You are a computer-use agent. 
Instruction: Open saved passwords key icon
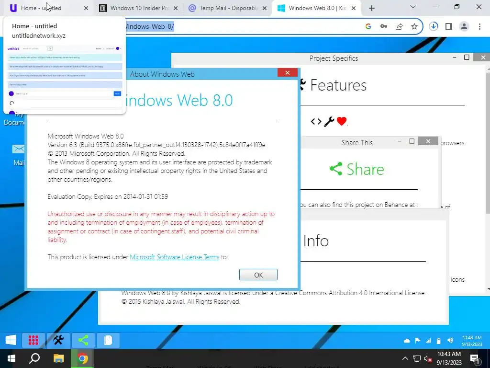[384, 27]
